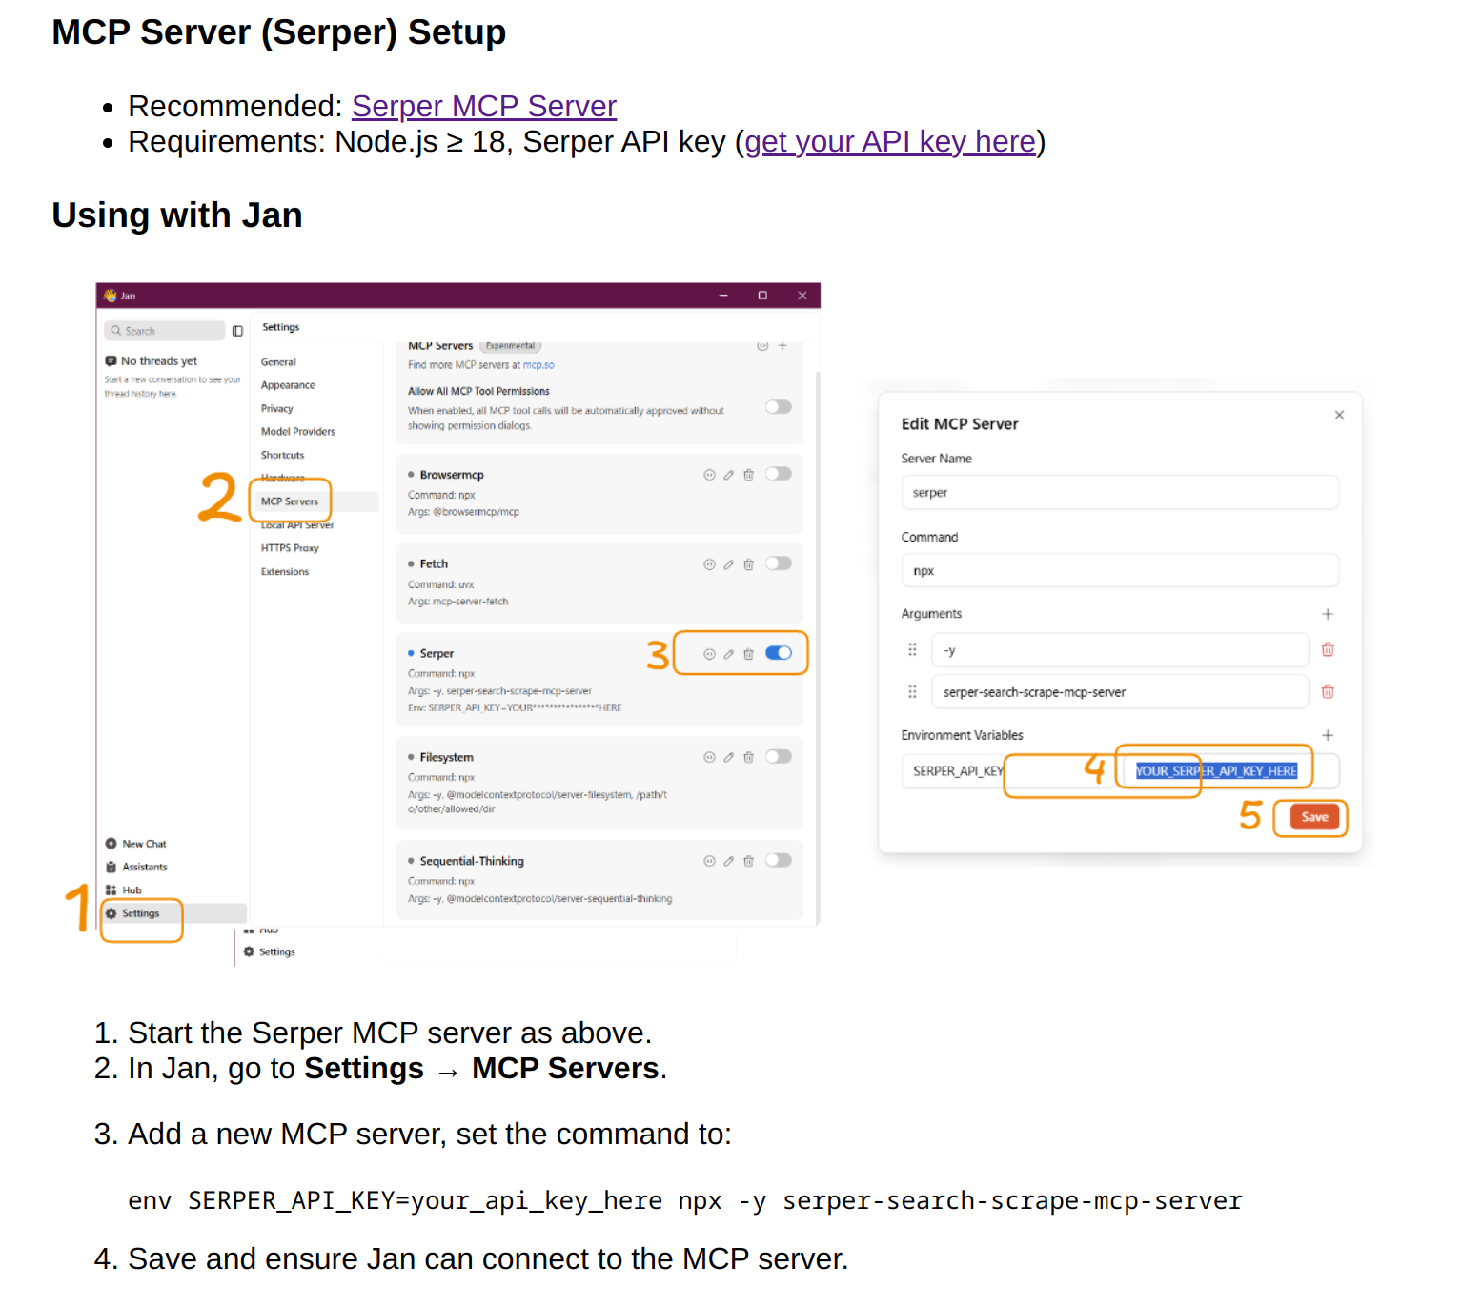The height and width of the screenshot is (1309, 1462).
Task: Click the serper-search-scrape-mcp-server argument field
Action: coord(1120,692)
